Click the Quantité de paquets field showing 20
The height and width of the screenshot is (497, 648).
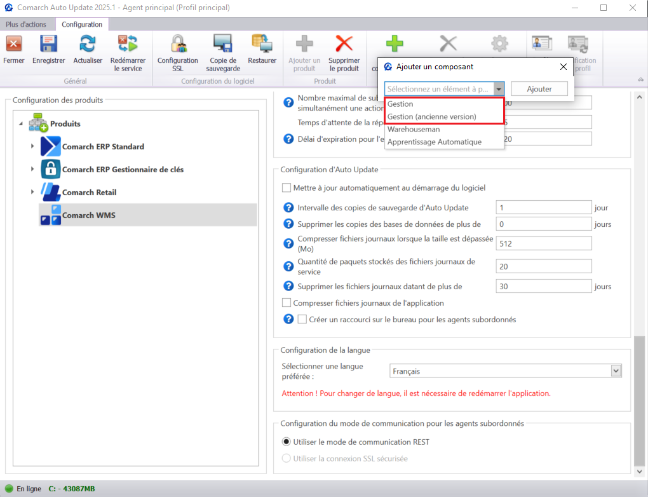pyautogui.click(x=543, y=266)
